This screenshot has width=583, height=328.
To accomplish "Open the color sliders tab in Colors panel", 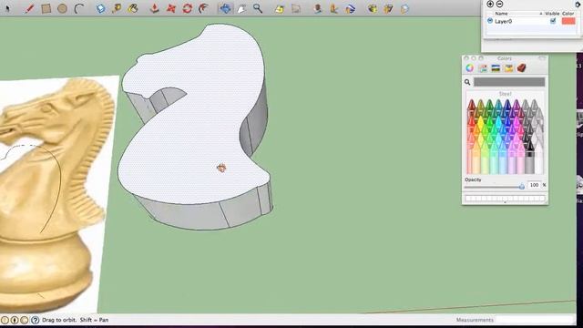I will tap(483, 68).
